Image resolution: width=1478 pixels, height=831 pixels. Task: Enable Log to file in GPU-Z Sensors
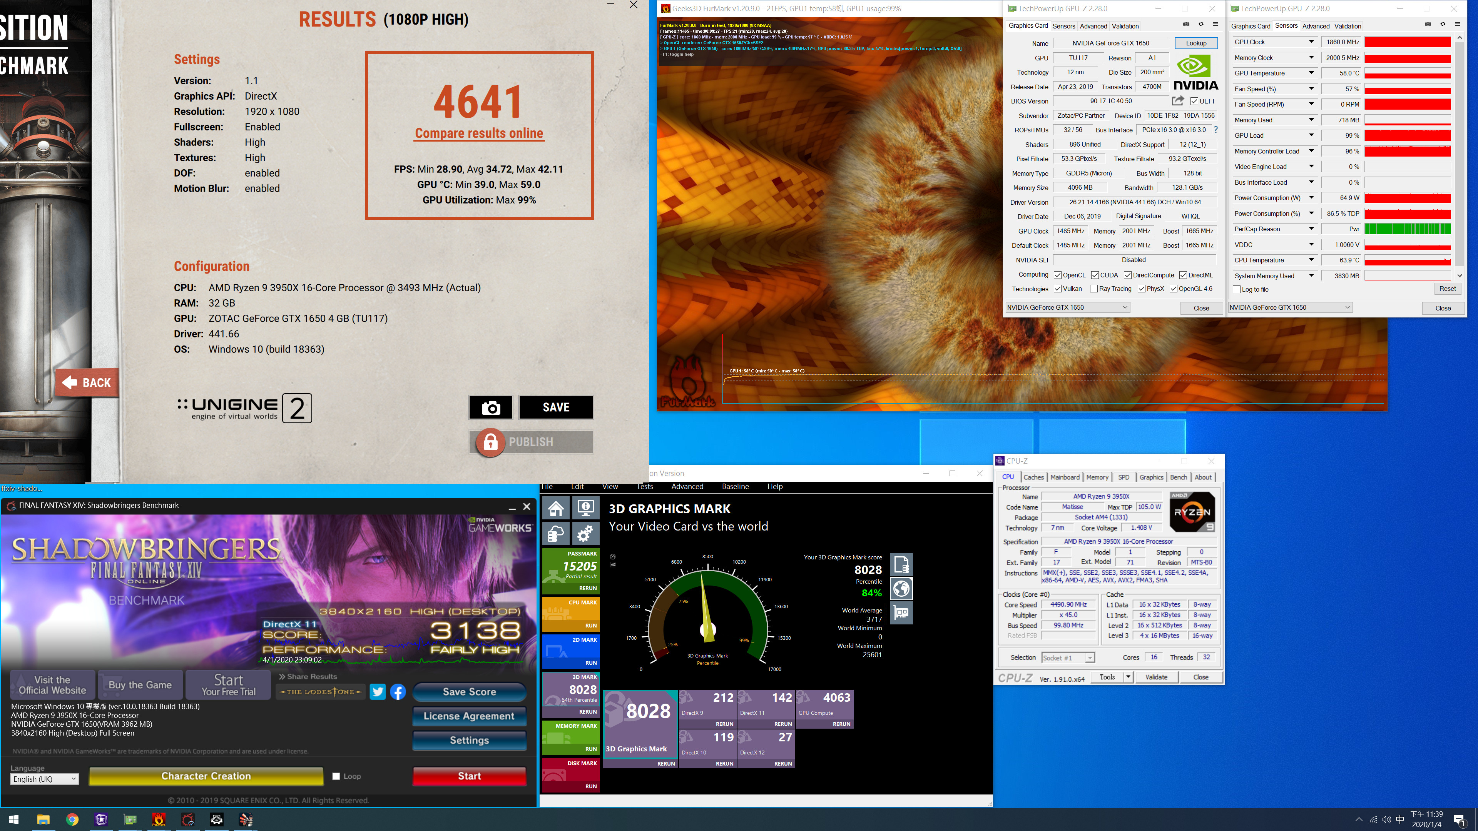coord(1236,290)
